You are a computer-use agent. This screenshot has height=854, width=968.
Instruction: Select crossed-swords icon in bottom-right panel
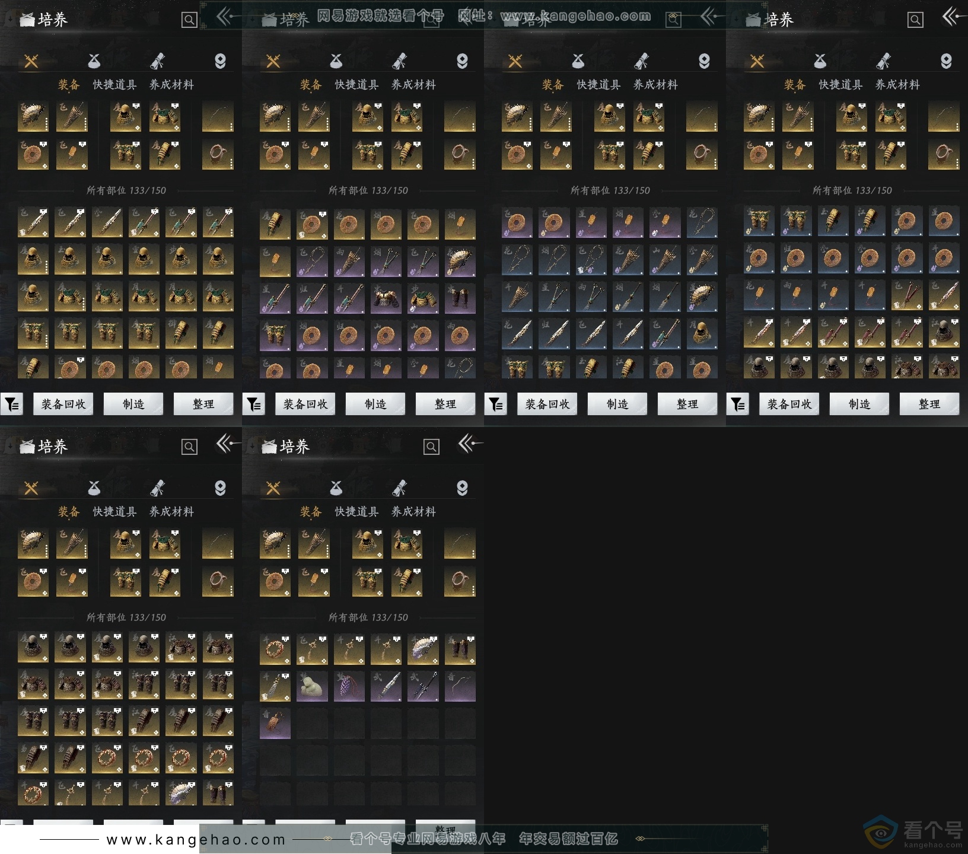pyautogui.click(x=273, y=488)
